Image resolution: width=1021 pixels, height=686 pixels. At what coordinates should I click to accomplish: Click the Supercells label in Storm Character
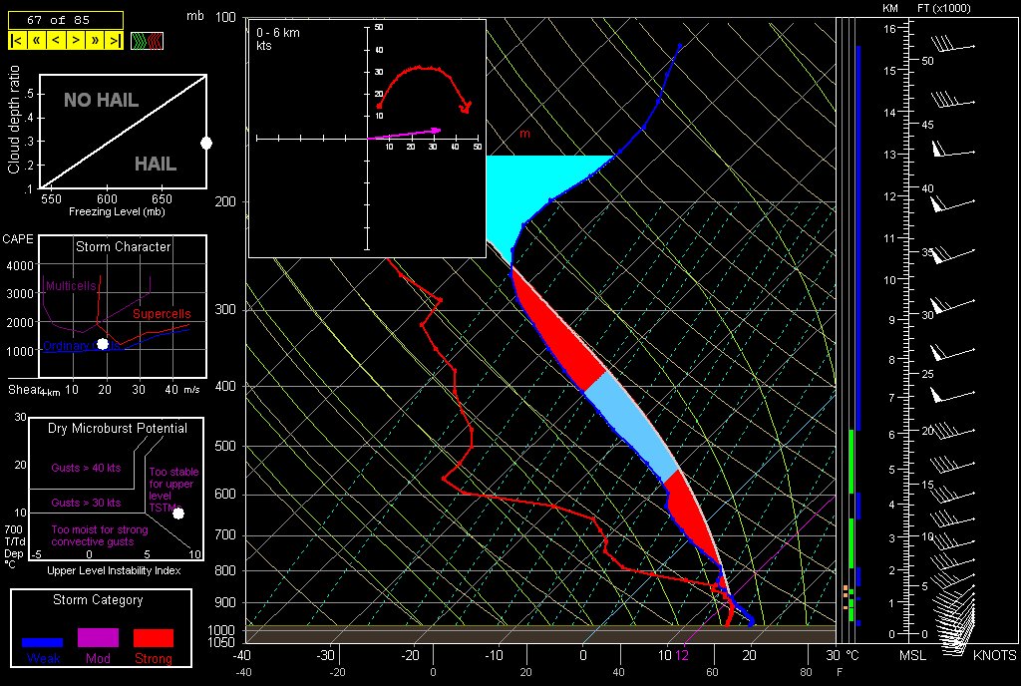pos(161,314)
